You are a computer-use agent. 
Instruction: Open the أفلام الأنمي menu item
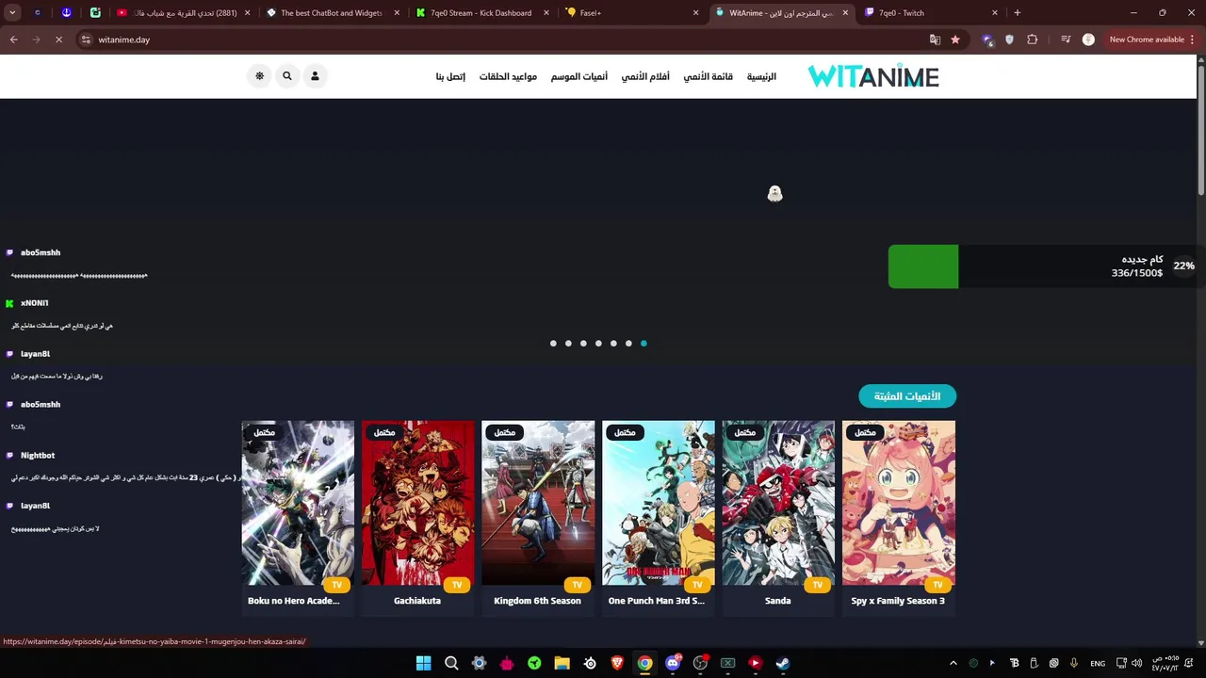(x=645, y=76)
